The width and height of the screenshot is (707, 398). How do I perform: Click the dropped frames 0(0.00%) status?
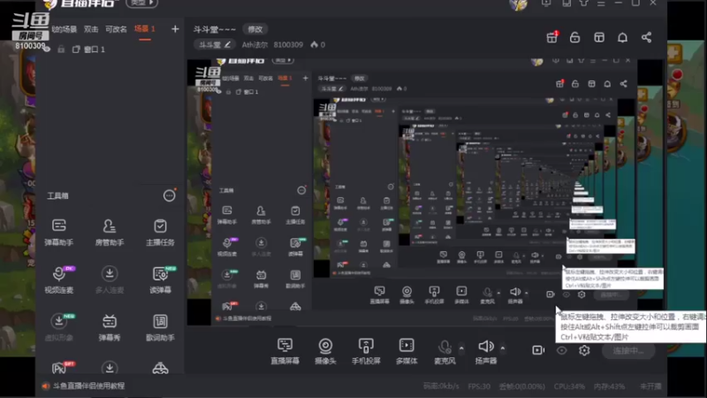click(521, 387)
